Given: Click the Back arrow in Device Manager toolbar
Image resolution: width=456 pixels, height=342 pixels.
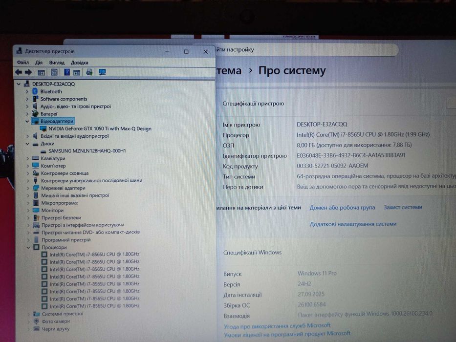Looking at the screenshot, I should 19,72.
